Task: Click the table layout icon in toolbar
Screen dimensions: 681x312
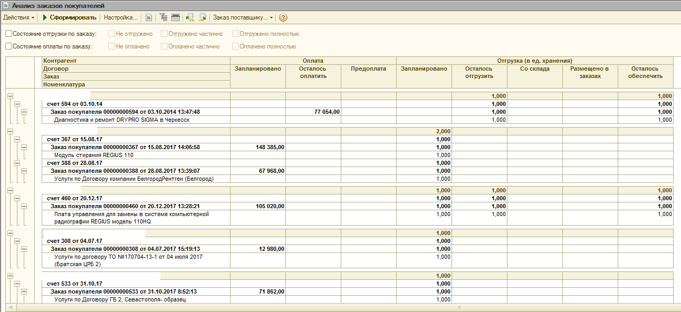Action: click(176, 17)
